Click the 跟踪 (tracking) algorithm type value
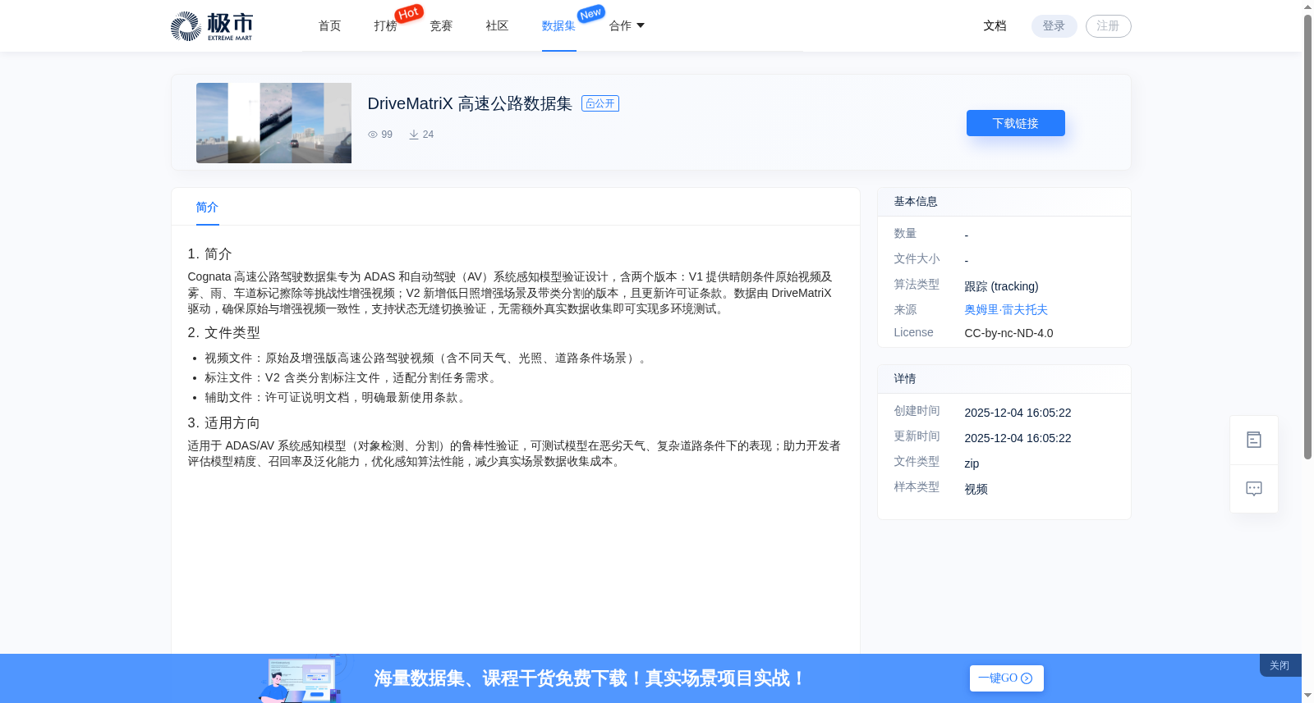Image resolution: width=1314 pixels, height=703 pixels. pyautogui.click(x=1001, y=286)
